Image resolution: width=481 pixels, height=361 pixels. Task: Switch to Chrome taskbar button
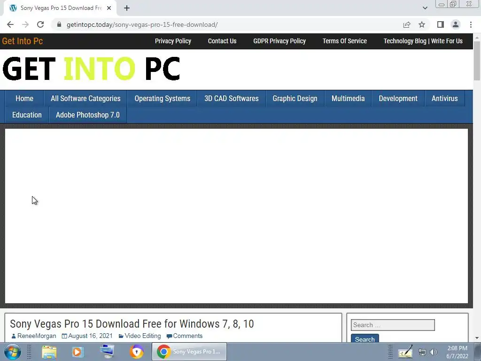pos(189,352)
